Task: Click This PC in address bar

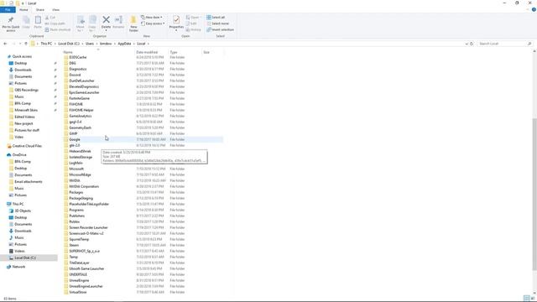Action: 46,44
